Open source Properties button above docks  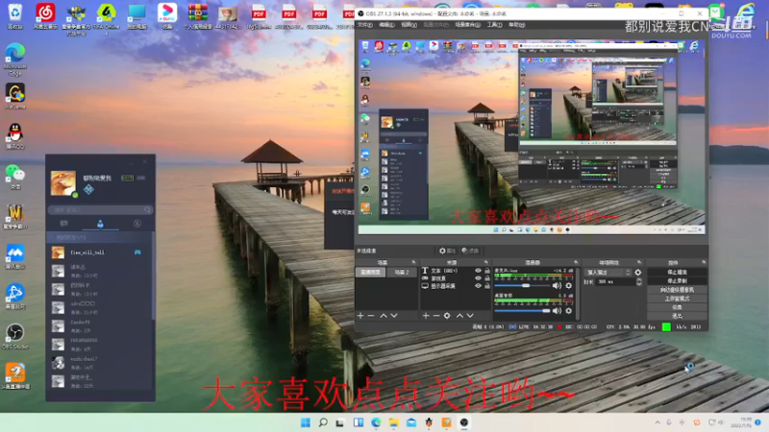(x=447, y=251)
